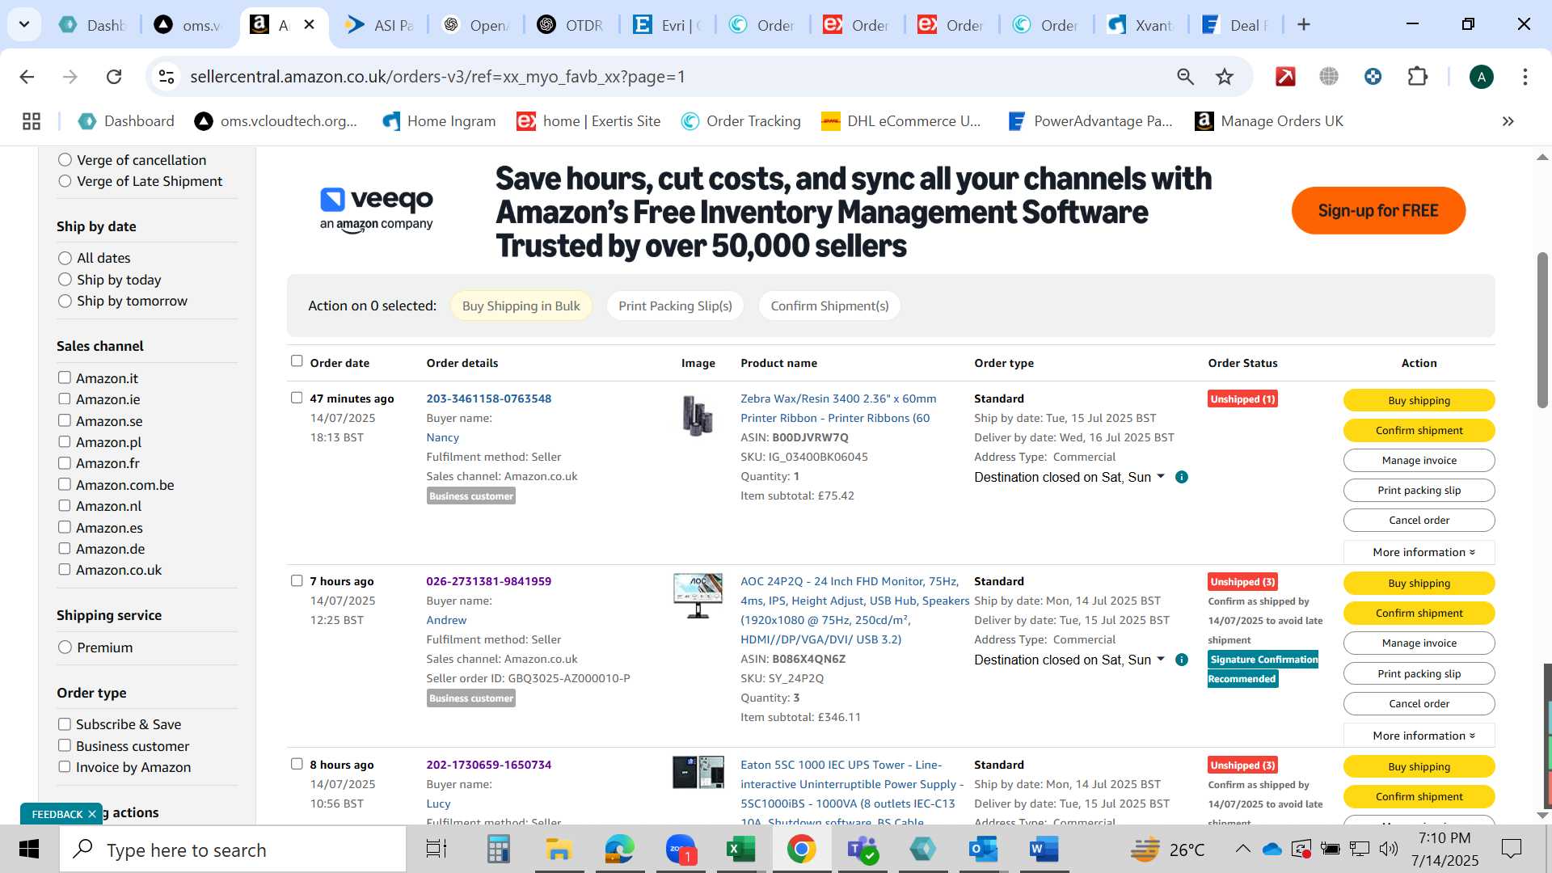Switch to the OTDR browser tab
This screenshot has height=873, width=1552.
click(x=571, y=25)
